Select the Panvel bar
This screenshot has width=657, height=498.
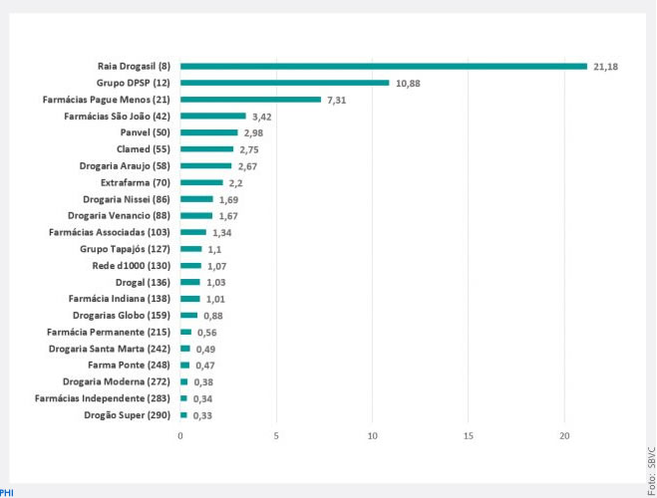[x=209, y=132]
